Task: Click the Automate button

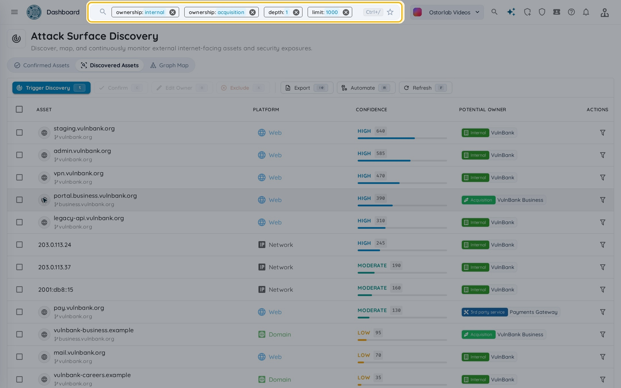Action: pos(366,88)
